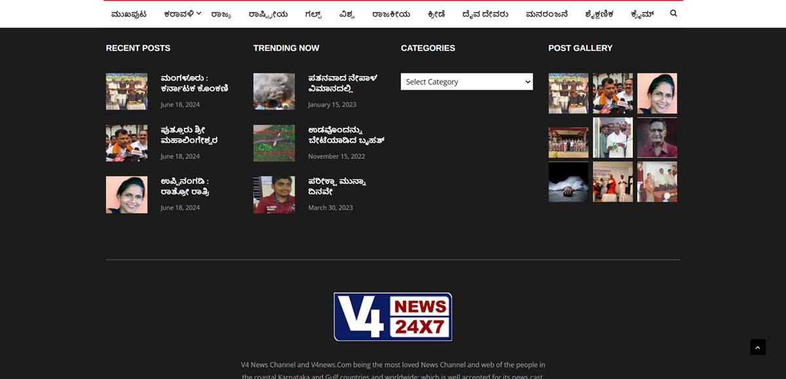
Task: Click the scroll-to-top arrow button
Action: point(758,348)
